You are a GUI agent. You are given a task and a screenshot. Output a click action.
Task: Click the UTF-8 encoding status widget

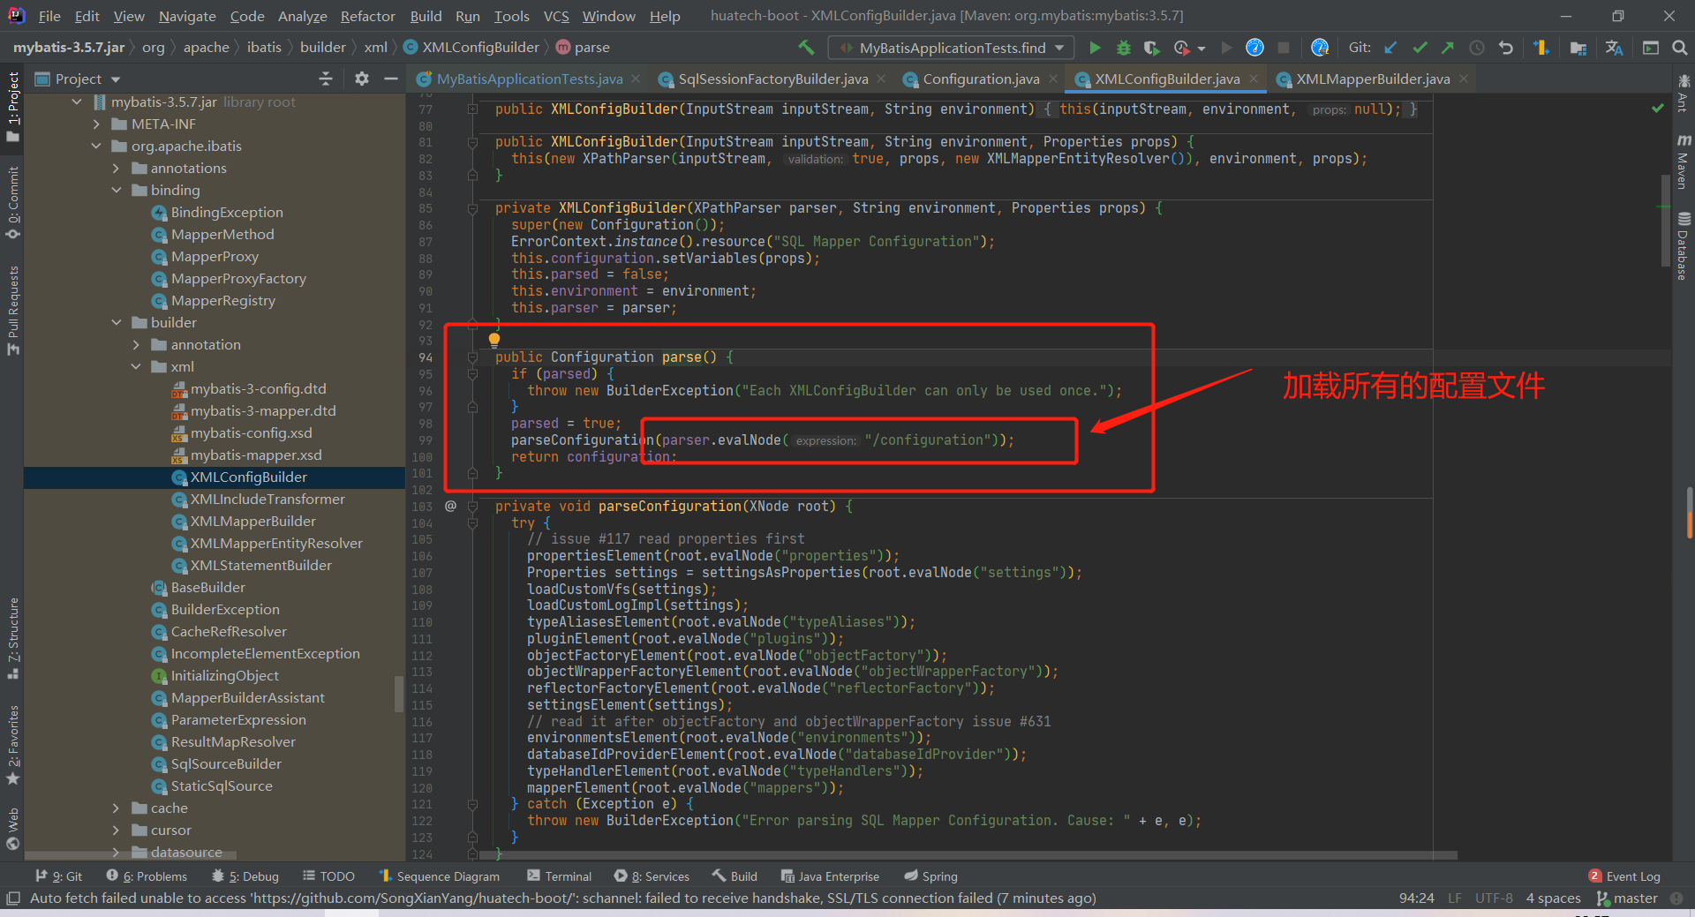click(1494, 898)
